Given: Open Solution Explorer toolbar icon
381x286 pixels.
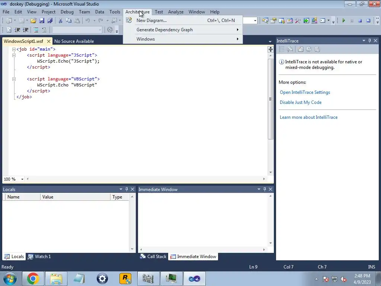Looking at the screenshot, I should [265, 21].
